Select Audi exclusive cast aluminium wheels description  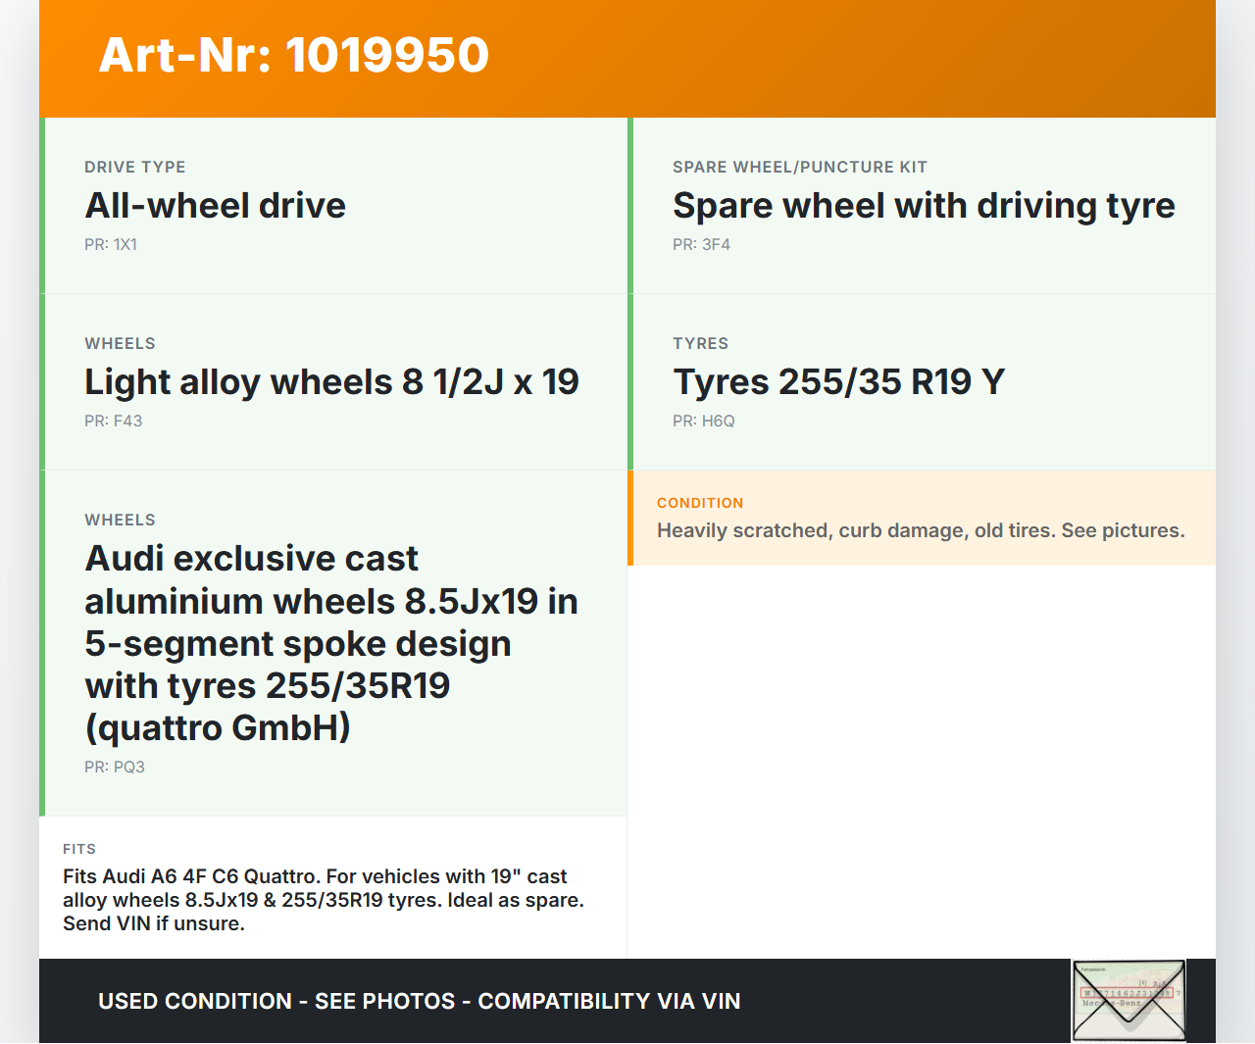pyautogui.click(x=330, y=643)
